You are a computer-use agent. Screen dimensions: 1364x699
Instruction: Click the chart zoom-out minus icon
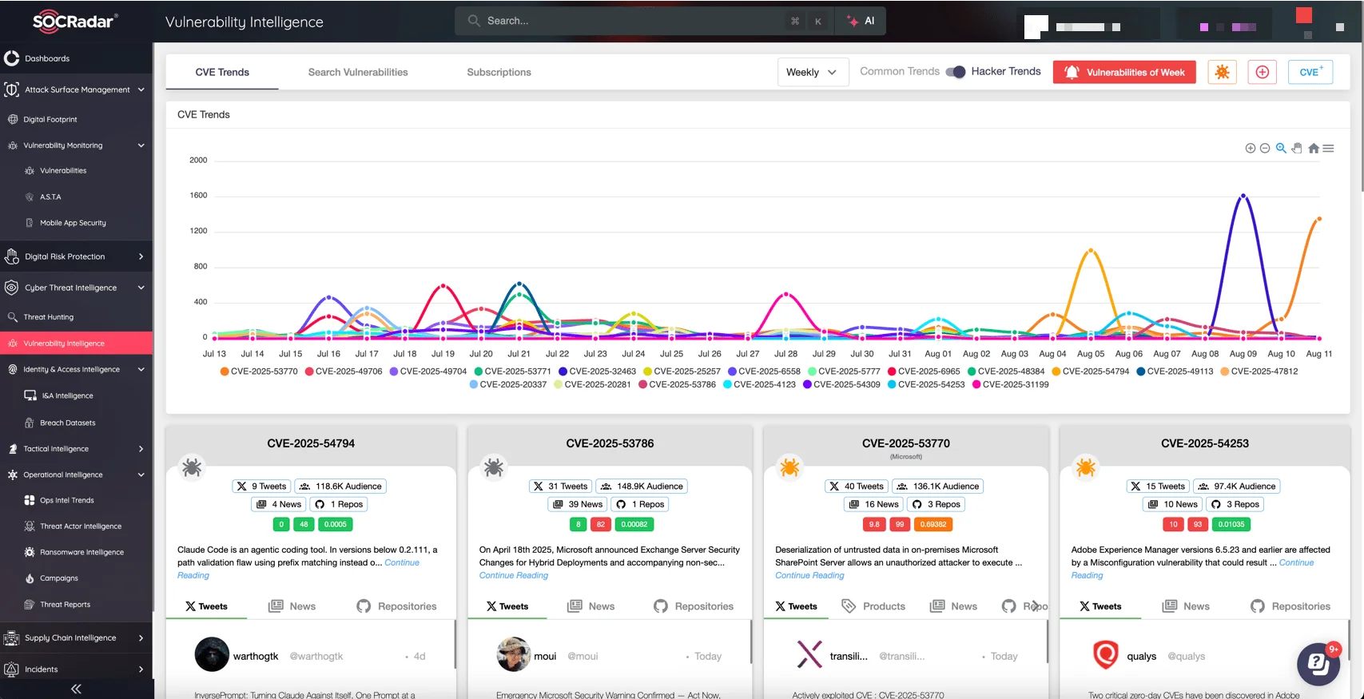[1265, 148]
